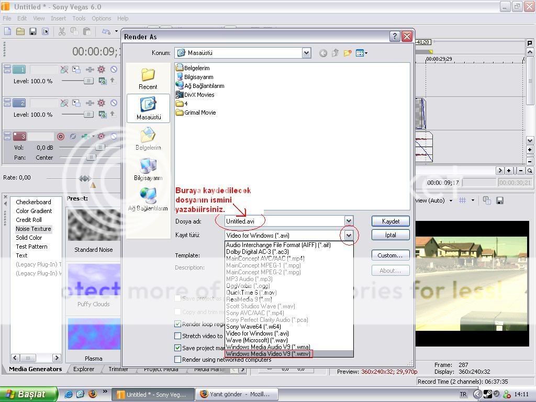The width and height of the screenshot is (536, 402).
Task: Enable Render using networked computers
Action: tap(178, 360)
